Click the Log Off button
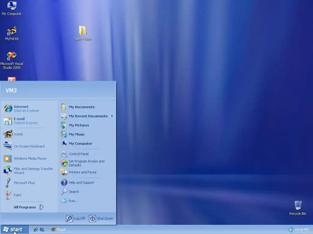The image size is (313, 234). 76,218
